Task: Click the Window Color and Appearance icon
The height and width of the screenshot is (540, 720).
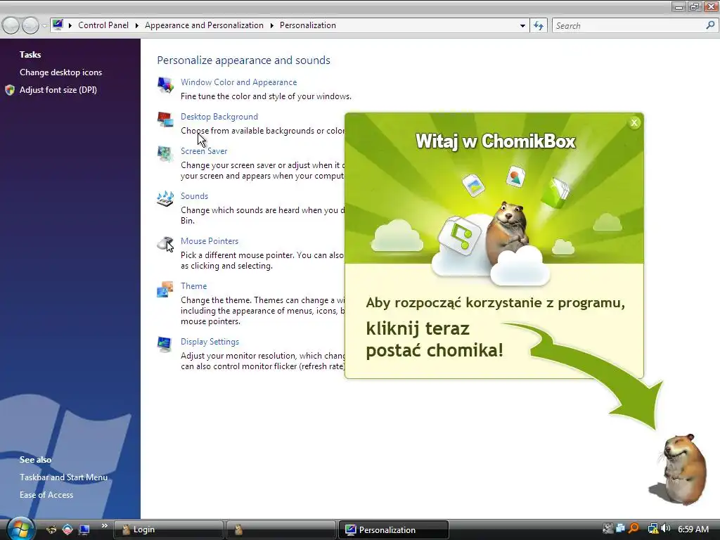Action: pyautogui.click(x=165, y=85)
